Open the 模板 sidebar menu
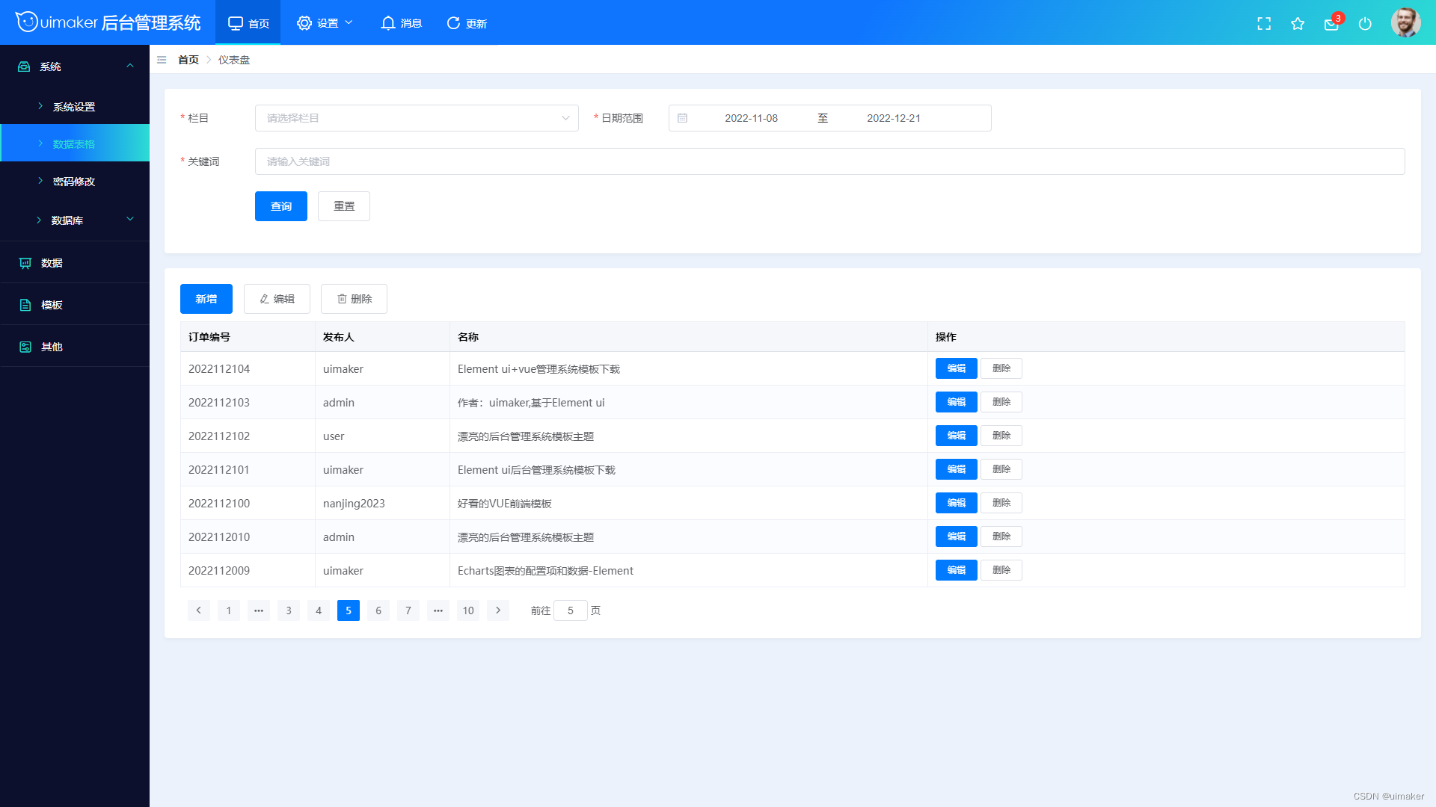 [x=75, y=305]
